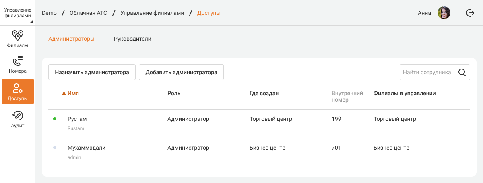Open the Мухаммадали administrator row
483x183 pixels.
(x=87, y=148)
